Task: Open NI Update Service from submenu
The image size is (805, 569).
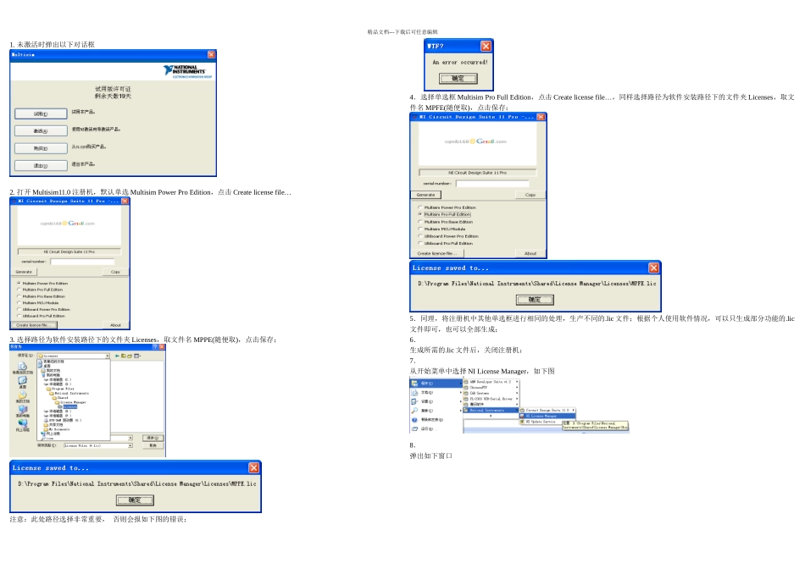Action: pyautogui.click(x=541, y=422)
